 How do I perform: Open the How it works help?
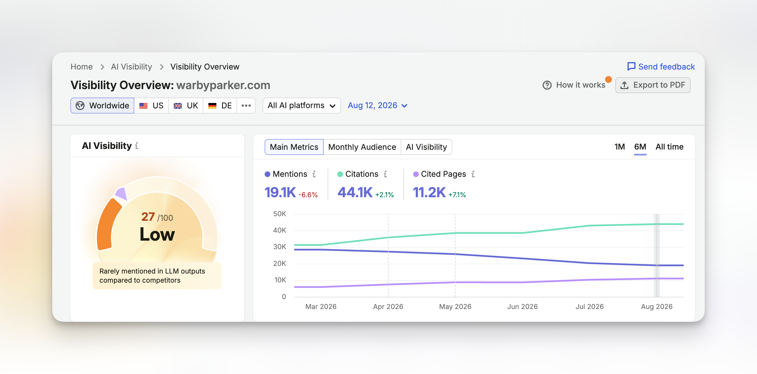[574, 85]
